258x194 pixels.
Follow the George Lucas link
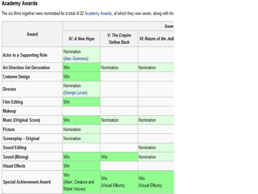point(75,93)
